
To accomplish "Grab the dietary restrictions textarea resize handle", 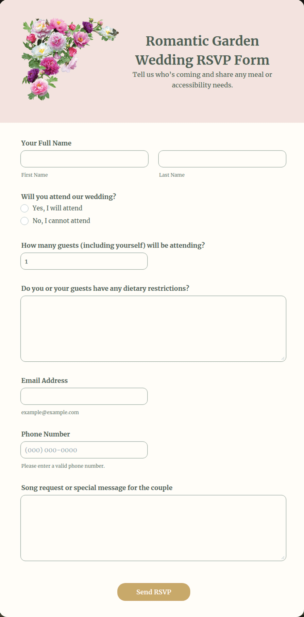I will (x=283, y=358).
